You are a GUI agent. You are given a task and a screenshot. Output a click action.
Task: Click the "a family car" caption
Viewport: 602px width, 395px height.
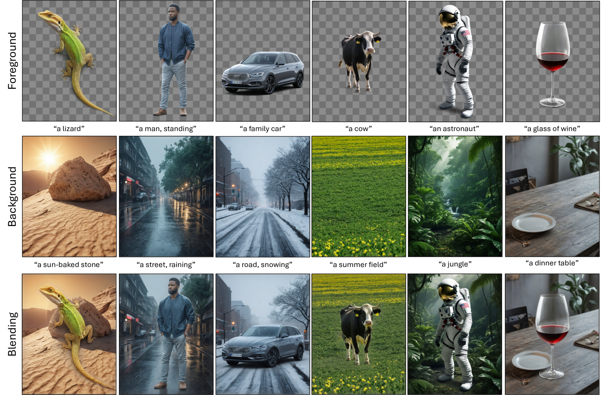[x=262, y=129]
